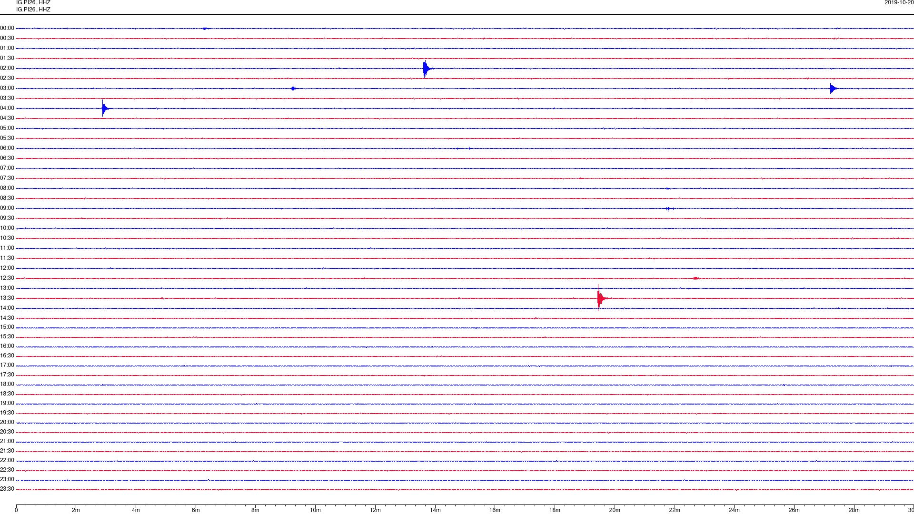
Task: Click the 18m tick label on time axis
Action: click(x=555, y=510)
